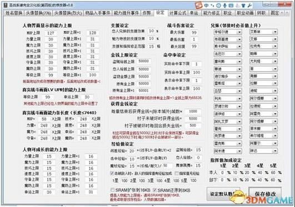Open the 阿扎艾罗 dropdown

pyautogui.click(x=228, y=122)
